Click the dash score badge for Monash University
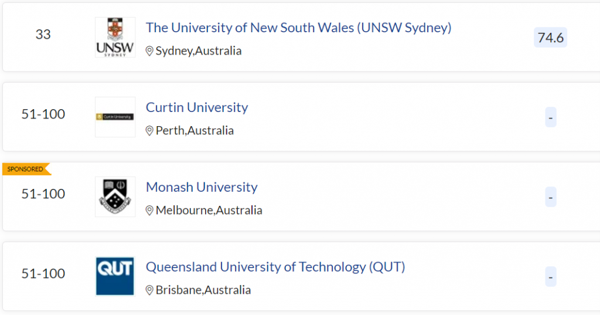The image size is (600, 315). [550, 197]
